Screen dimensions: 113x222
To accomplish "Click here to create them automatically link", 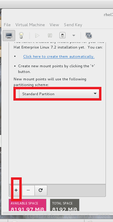I will (x=59, y=57).
